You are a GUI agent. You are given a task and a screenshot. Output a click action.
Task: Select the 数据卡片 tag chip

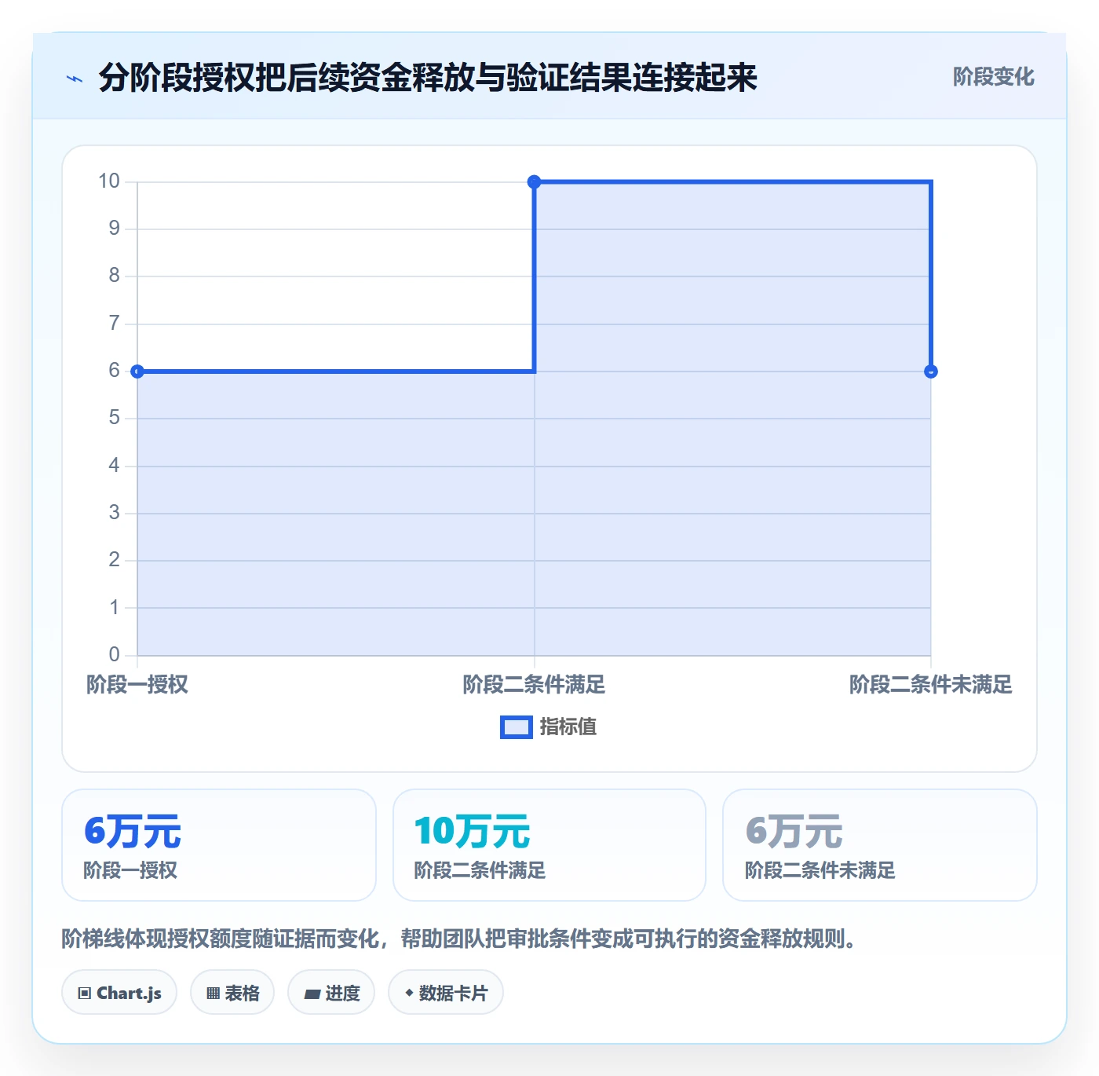coord(446,993)
